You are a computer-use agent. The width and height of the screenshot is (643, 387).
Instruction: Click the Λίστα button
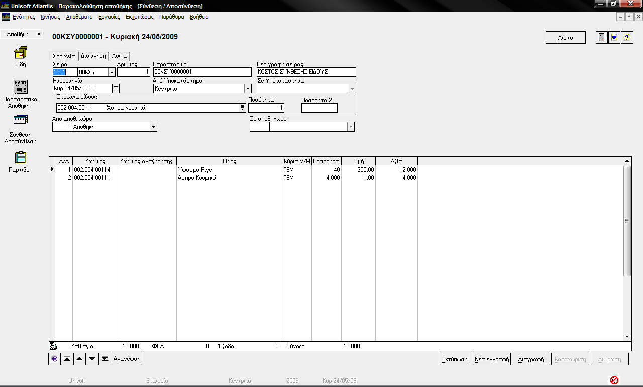(566, 38)
